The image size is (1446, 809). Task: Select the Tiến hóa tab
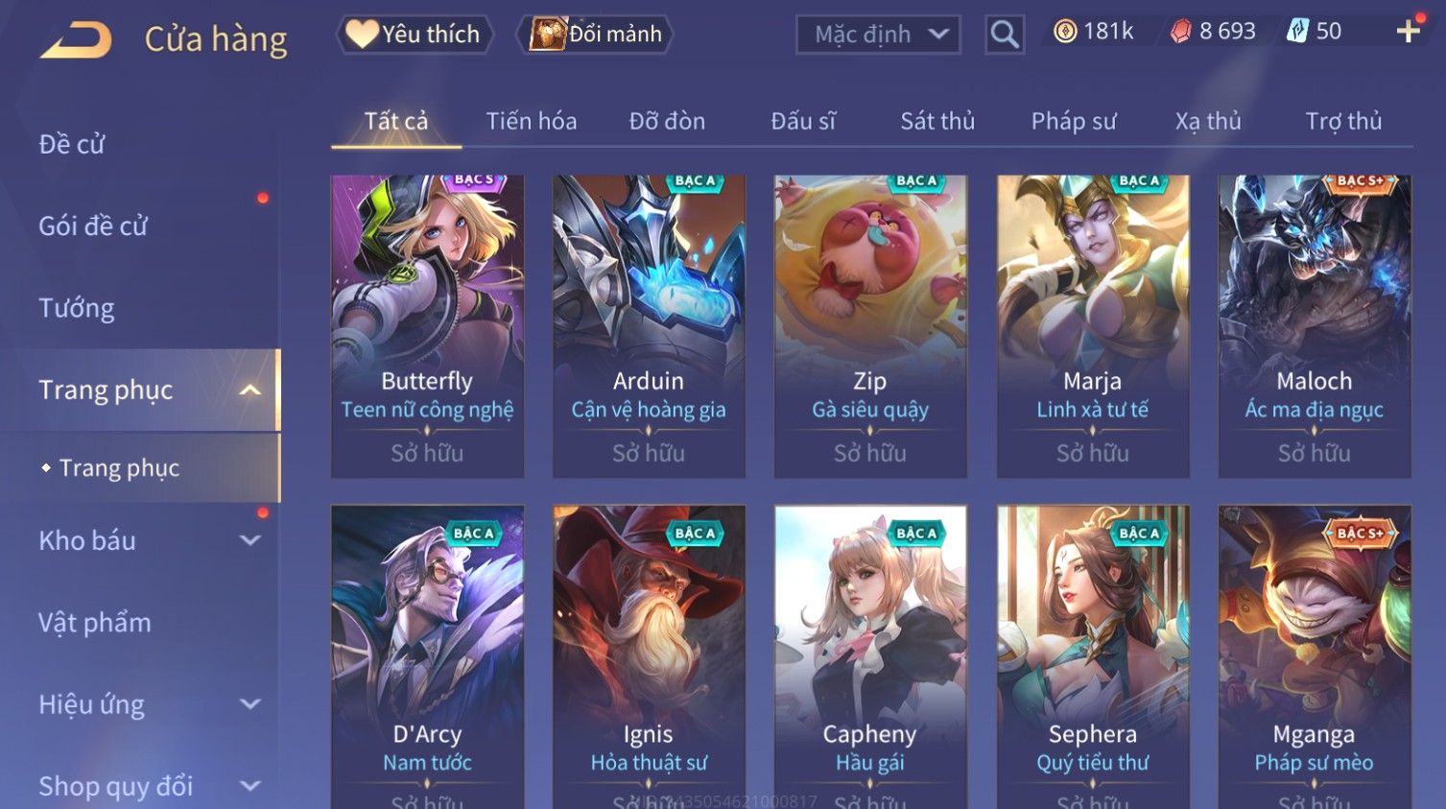[x=531, y=121]
